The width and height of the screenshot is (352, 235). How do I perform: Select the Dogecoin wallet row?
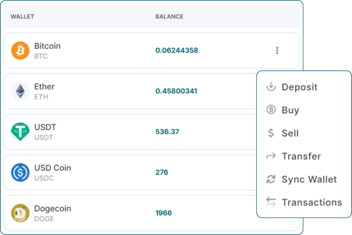(x=117, y=213)
